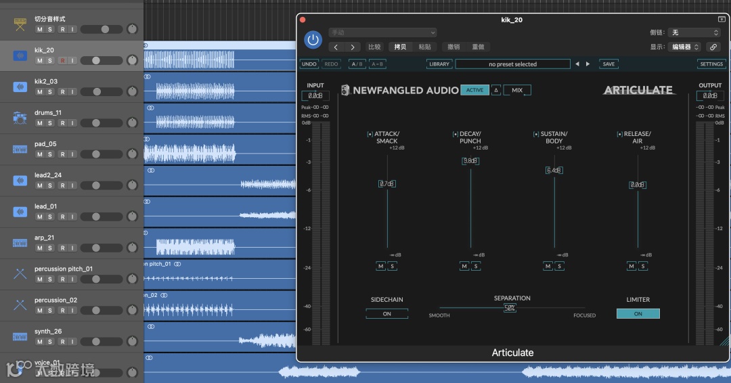
Task: Enable input monitoring on pad_05 track
Action: (72, 154)
